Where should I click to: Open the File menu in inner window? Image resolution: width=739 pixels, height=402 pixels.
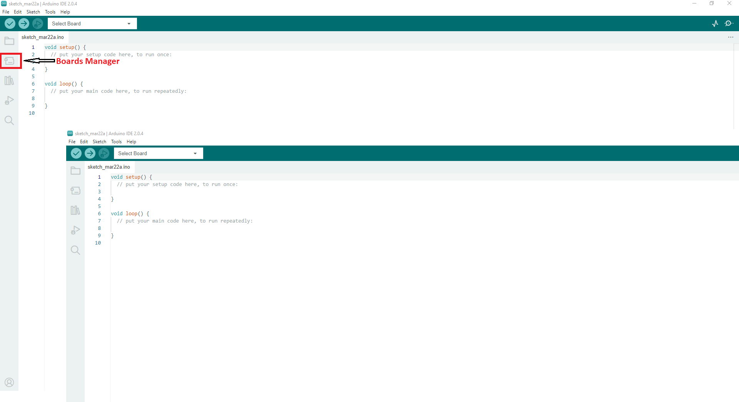point(72,142)
